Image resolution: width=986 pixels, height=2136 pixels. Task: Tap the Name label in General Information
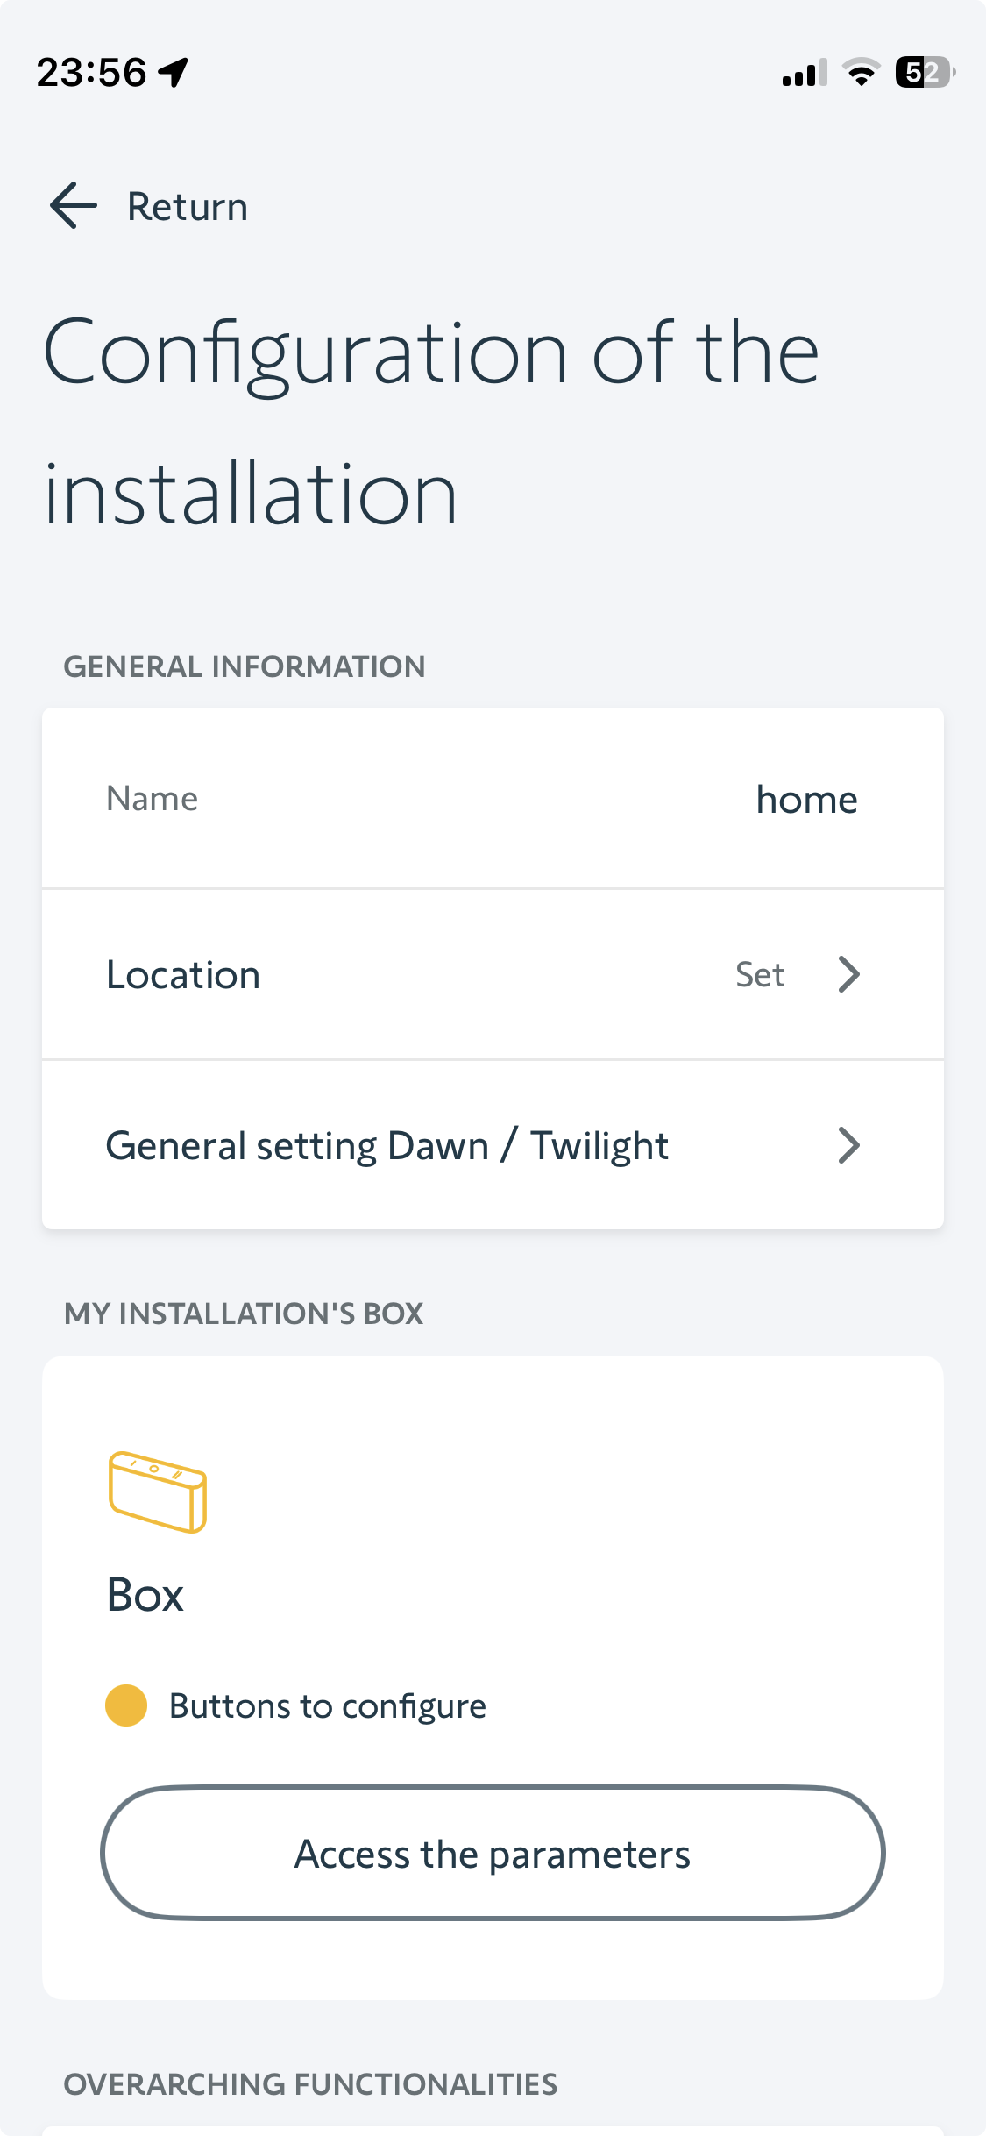[153, 799]
